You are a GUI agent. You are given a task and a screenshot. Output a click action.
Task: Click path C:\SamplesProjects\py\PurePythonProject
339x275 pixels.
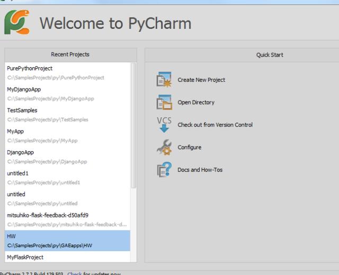click(x=56, y=78)
